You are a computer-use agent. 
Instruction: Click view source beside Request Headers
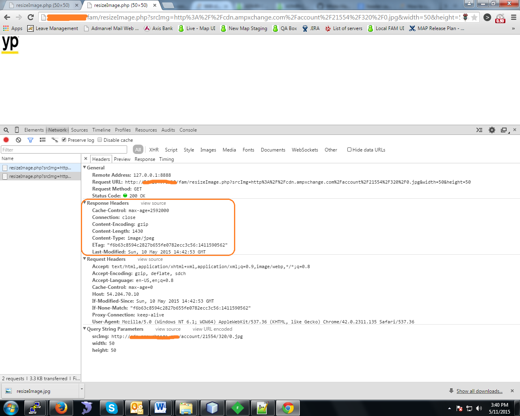pyautogui.click(x=150, y=259)
